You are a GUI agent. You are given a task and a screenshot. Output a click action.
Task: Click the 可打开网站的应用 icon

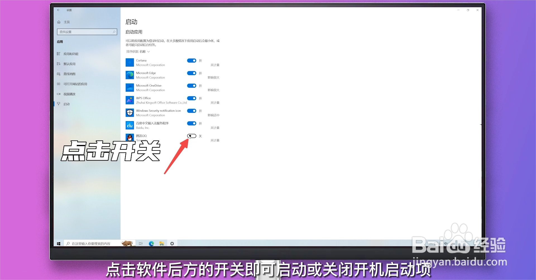click(x=59, y=84)
